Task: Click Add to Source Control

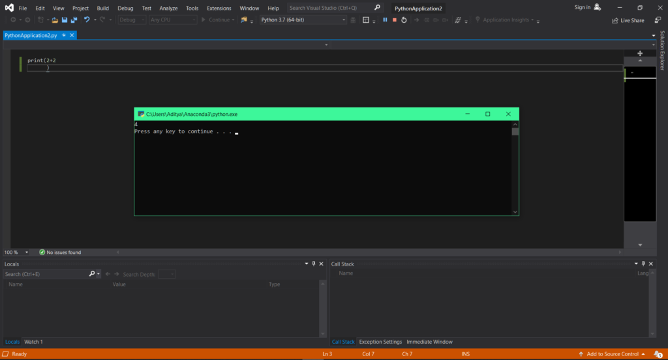Action: pyautogui.click(x=612, y=354)
